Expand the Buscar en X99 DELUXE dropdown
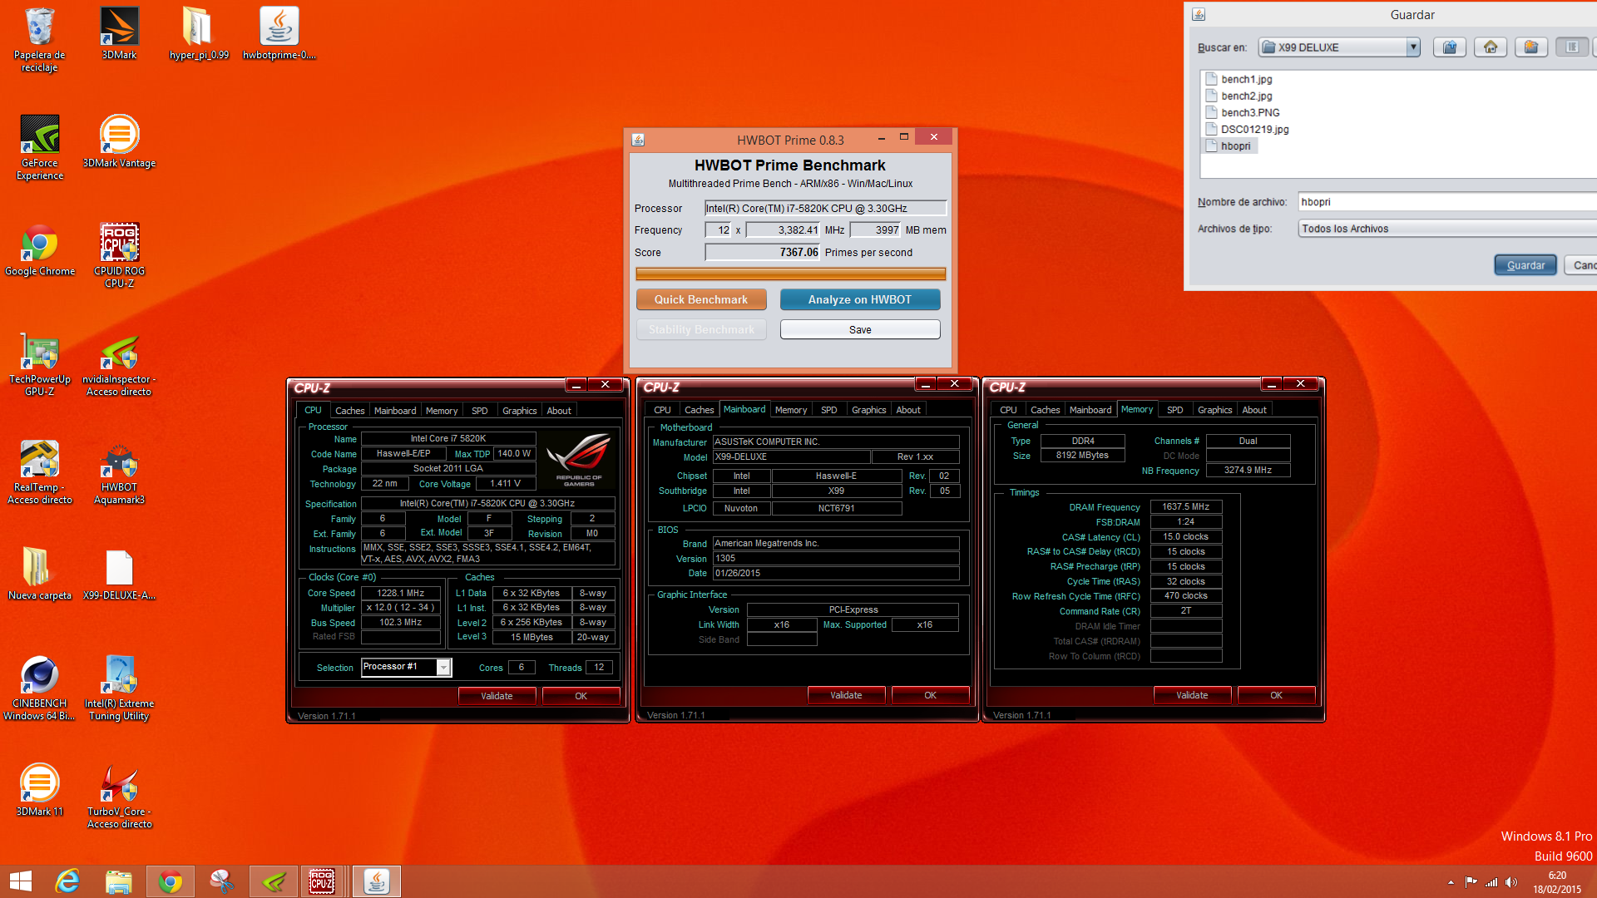1597x898 pixels. (1412, 47)
